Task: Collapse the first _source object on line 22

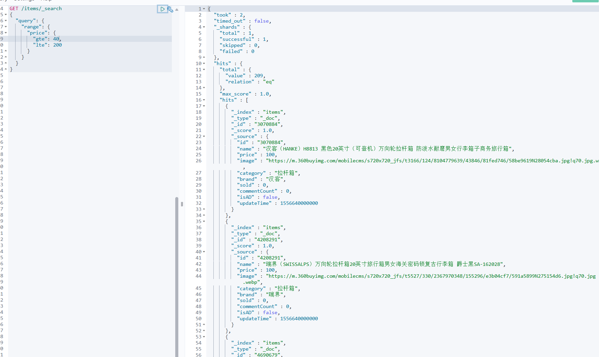Action: click(204, 136)
